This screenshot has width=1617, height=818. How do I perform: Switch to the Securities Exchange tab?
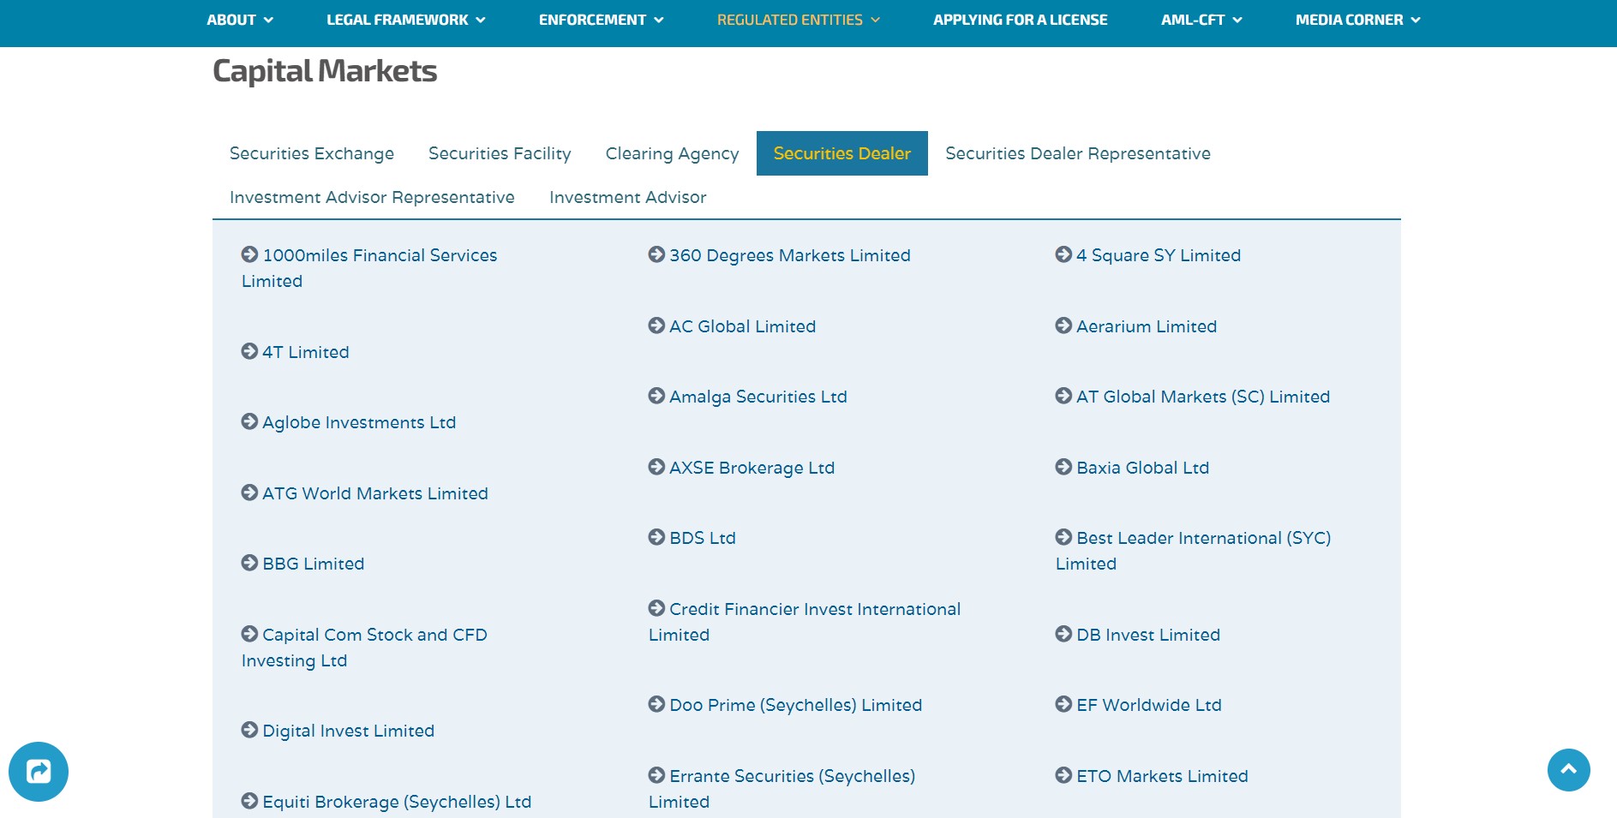(312, 153)
